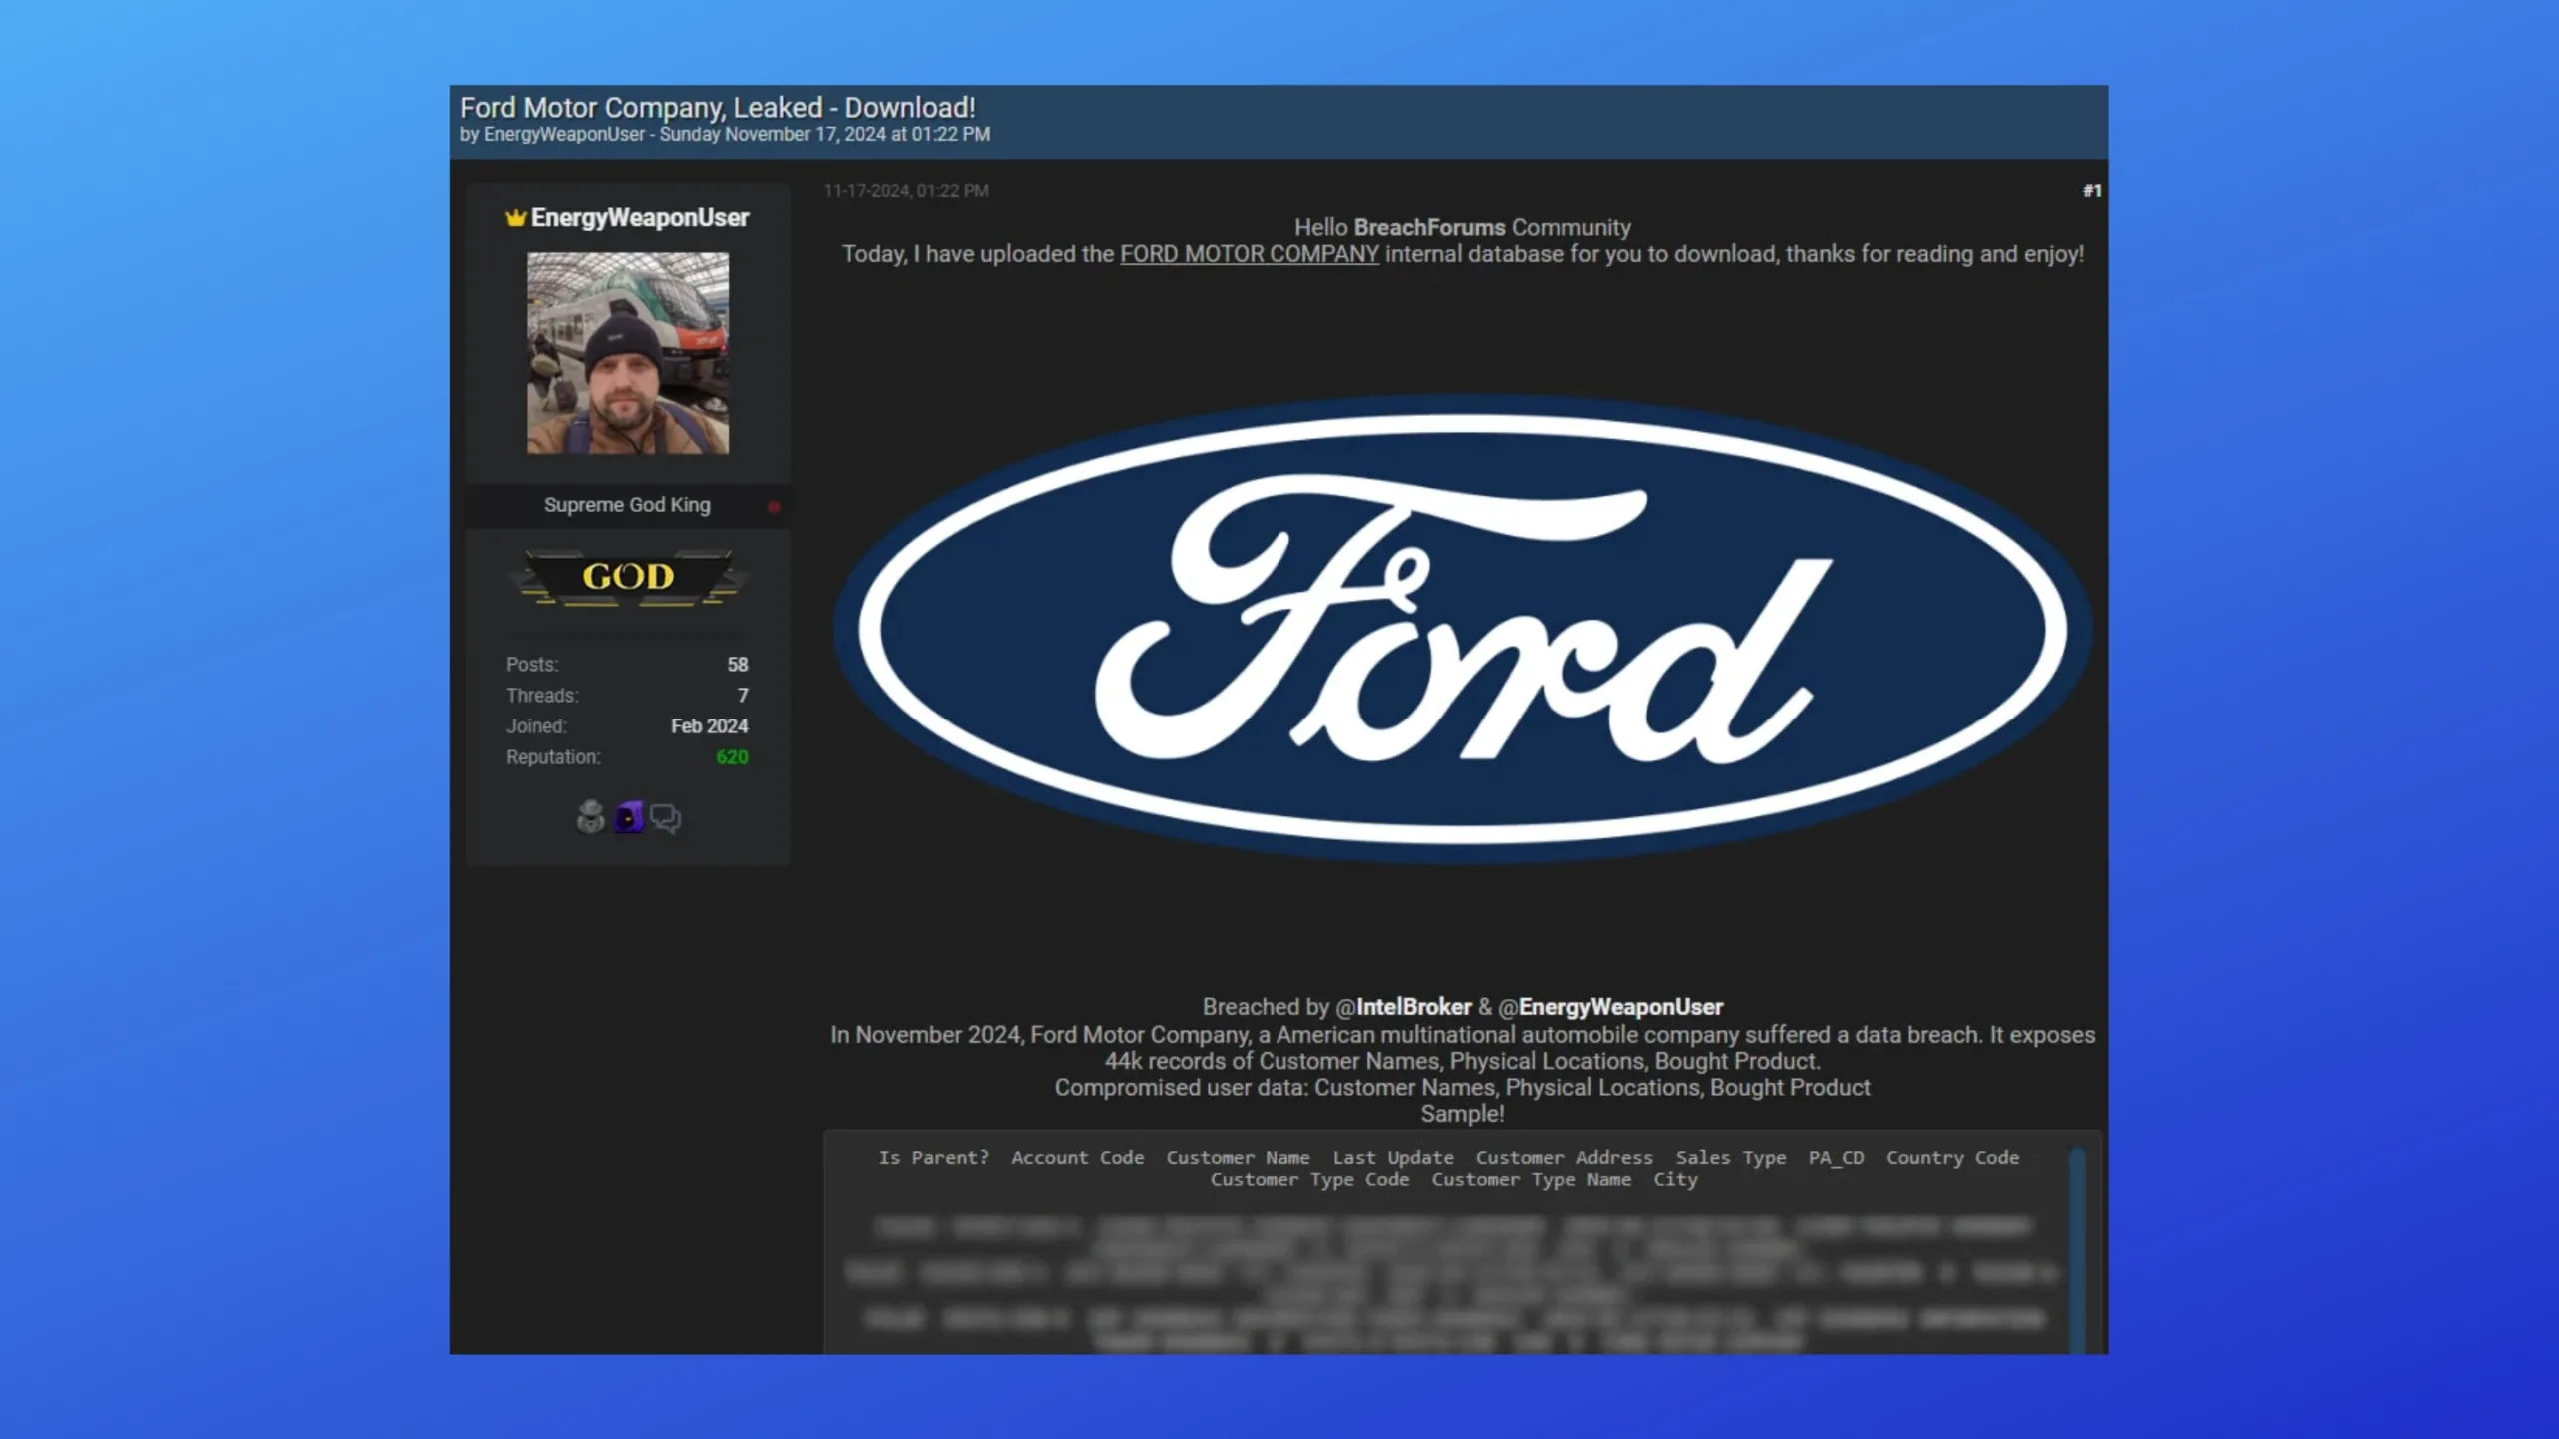This screenshot has width=2559, height=1439.
Task: Click the Ford oval logo image
Action: tap(1462, 629)
